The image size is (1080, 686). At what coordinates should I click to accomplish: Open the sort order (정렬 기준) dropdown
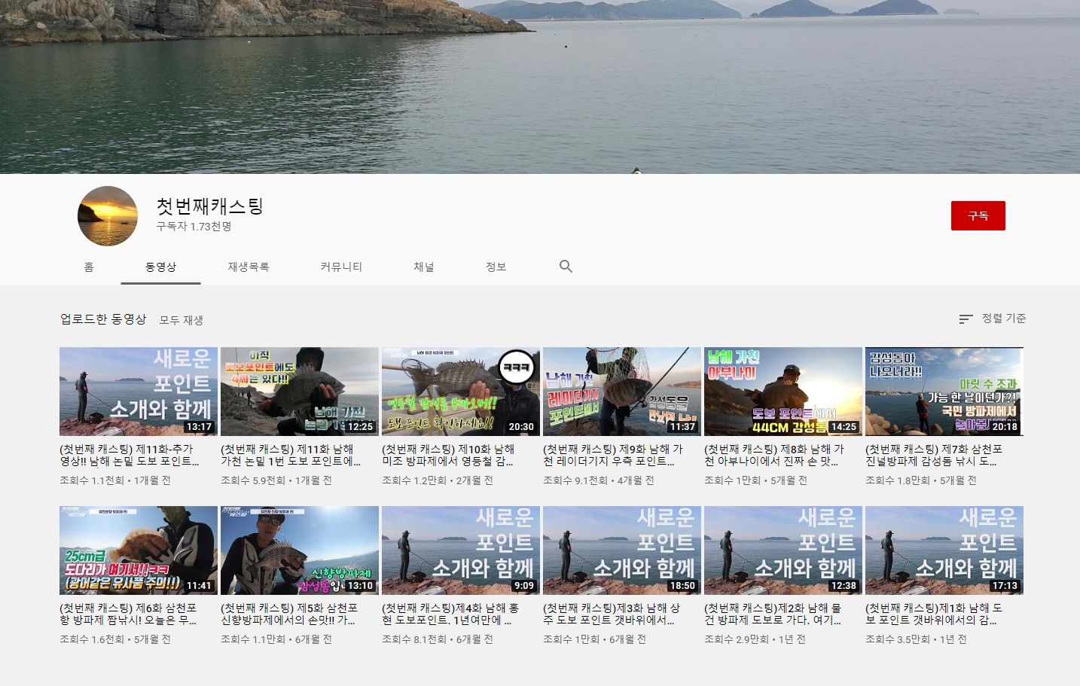tap(992, 319)
